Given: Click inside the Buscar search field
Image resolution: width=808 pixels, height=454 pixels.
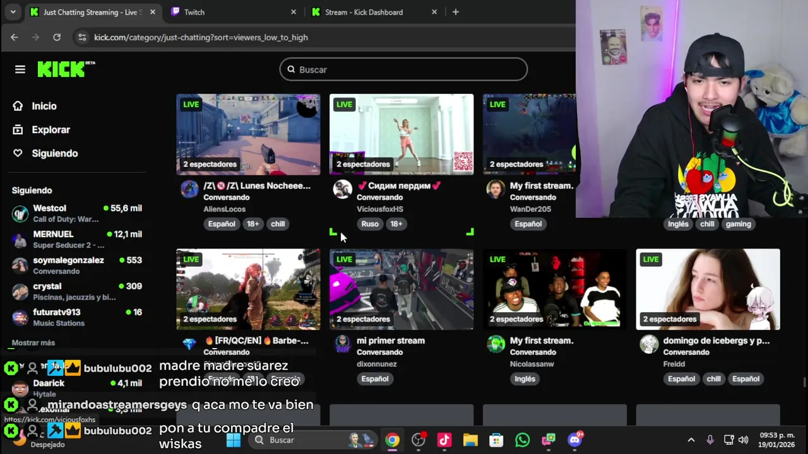Looking at the screenshot, I should 403,69.
